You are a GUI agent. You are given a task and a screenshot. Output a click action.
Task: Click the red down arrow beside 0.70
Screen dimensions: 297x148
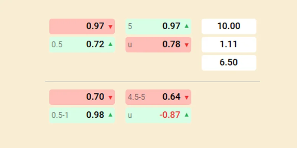(x=110, y=97)
